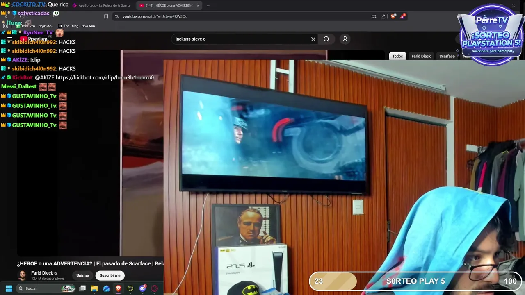The image size is (525, 295).
Task: Select the Scarface filter chip
Action: (x=447, y=56)
